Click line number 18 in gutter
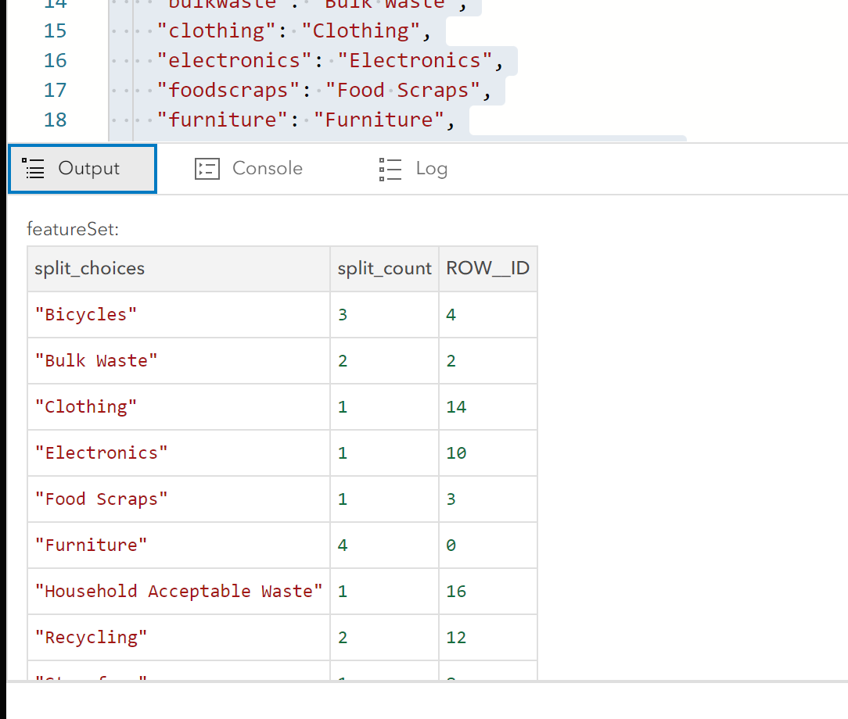The image size is (848, 719). coord(55,120)
